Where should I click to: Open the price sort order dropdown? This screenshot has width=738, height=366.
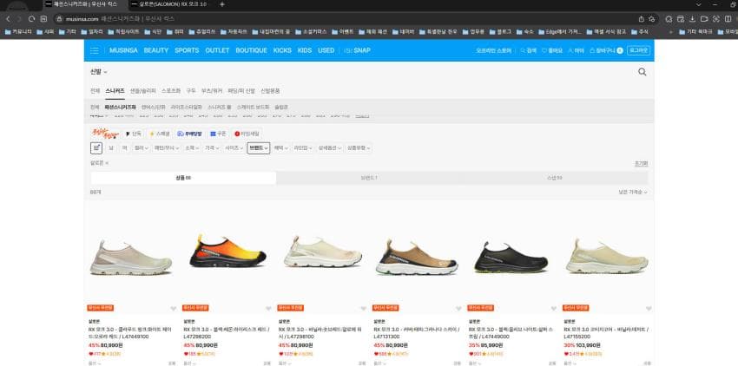click(633, 192)
